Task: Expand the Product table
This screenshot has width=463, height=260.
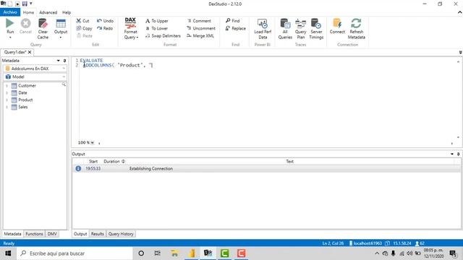Action: click(7, 100)
